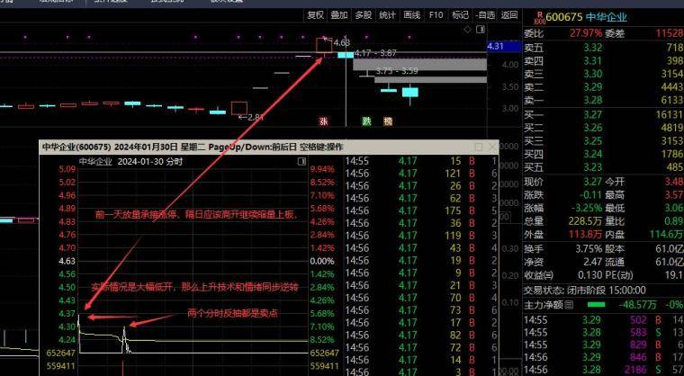Click the 9.94% top percentage axis label
684x376 pixels.
pos(322,169)
